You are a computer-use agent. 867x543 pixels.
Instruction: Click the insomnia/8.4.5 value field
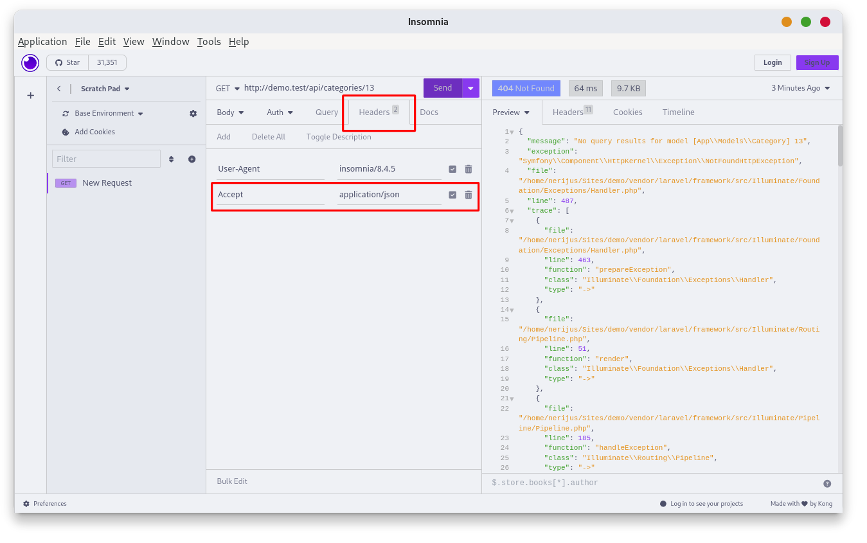389,169
